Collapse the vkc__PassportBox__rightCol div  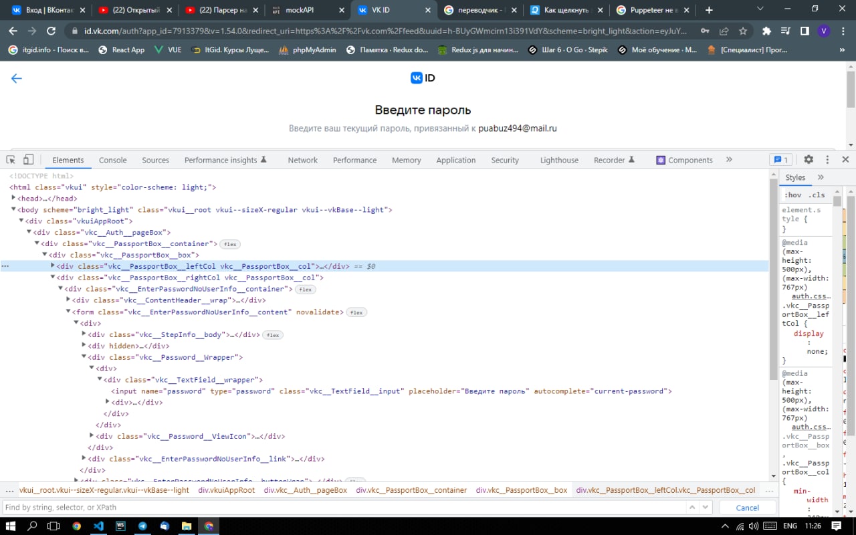point(53,277)
